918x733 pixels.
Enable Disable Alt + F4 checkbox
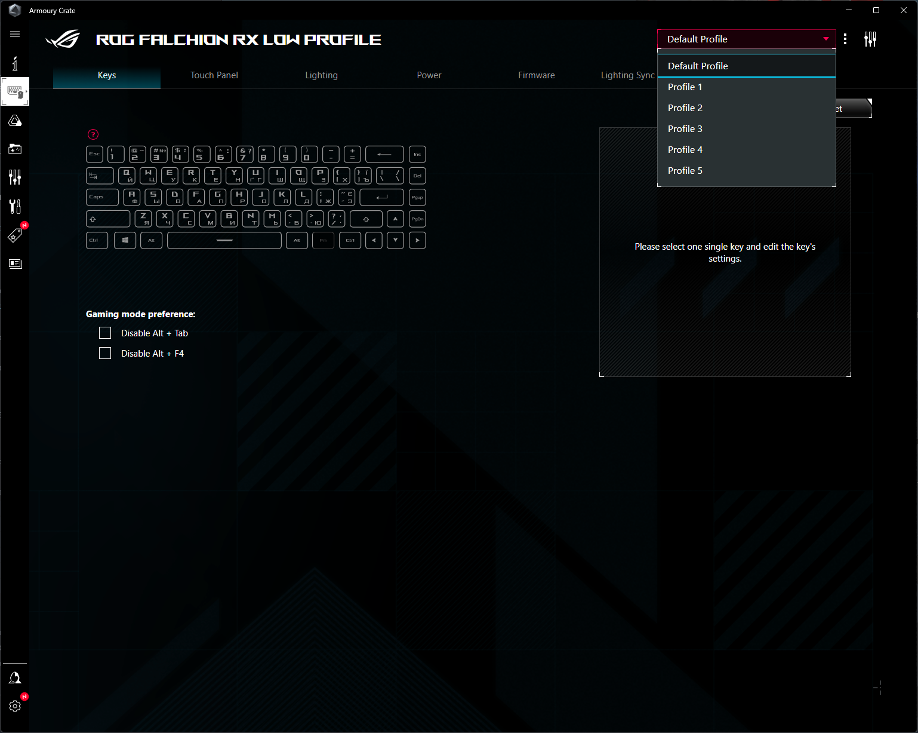105,353
